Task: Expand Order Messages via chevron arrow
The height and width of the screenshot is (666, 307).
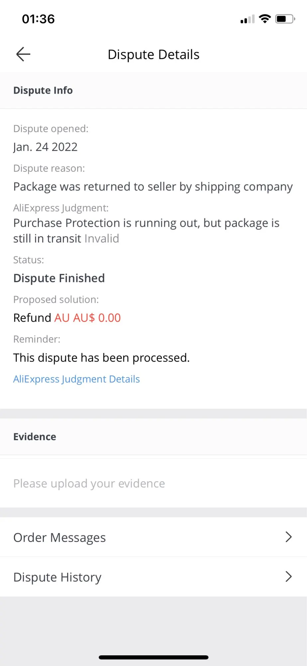Action: point(288,537)
